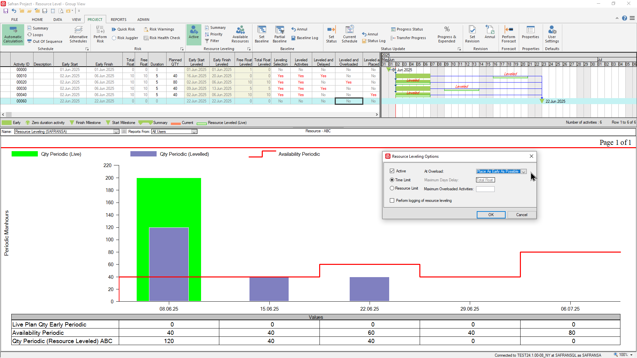Image resolution: width=637 pixels, height=358 pixels.
Task: Click Annul in Status Update group
Action: tap(370, 34)
